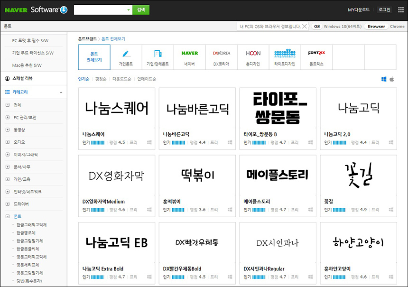Expand the PC 관리/보안 category
Screen dimensions: 408x287
tap(8, 117)
